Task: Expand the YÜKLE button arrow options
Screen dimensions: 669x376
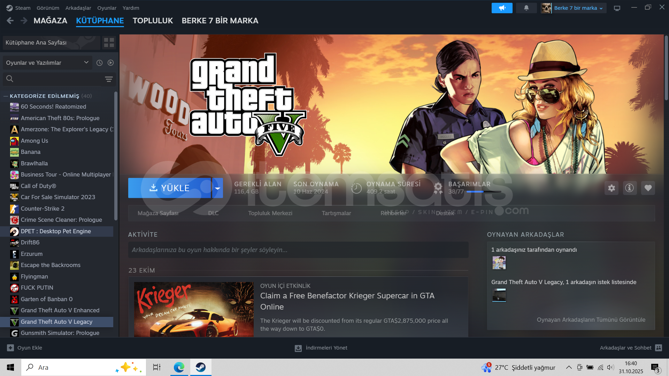Action: pos(218,188)
